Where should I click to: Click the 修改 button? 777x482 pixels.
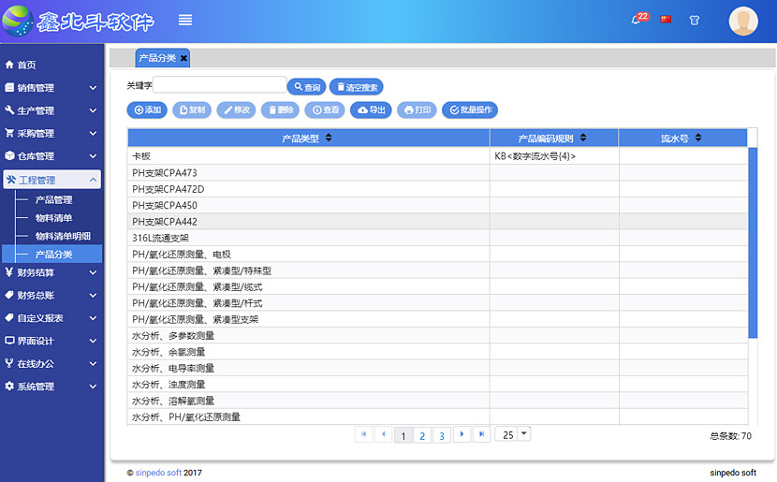pyautogui.click(x=236, y=110)
